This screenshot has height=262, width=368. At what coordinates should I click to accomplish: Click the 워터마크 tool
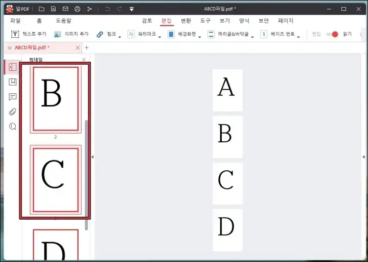(142, 34)
